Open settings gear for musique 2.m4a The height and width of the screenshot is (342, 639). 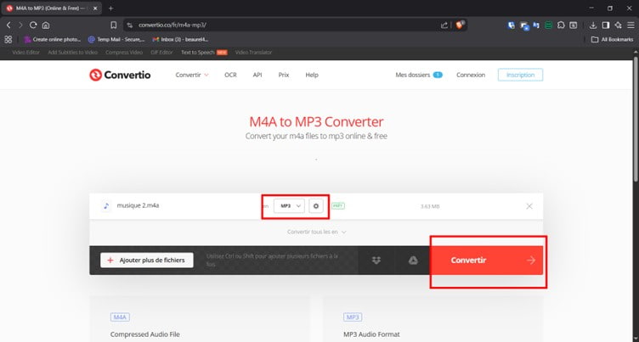(x=316, y=206)
